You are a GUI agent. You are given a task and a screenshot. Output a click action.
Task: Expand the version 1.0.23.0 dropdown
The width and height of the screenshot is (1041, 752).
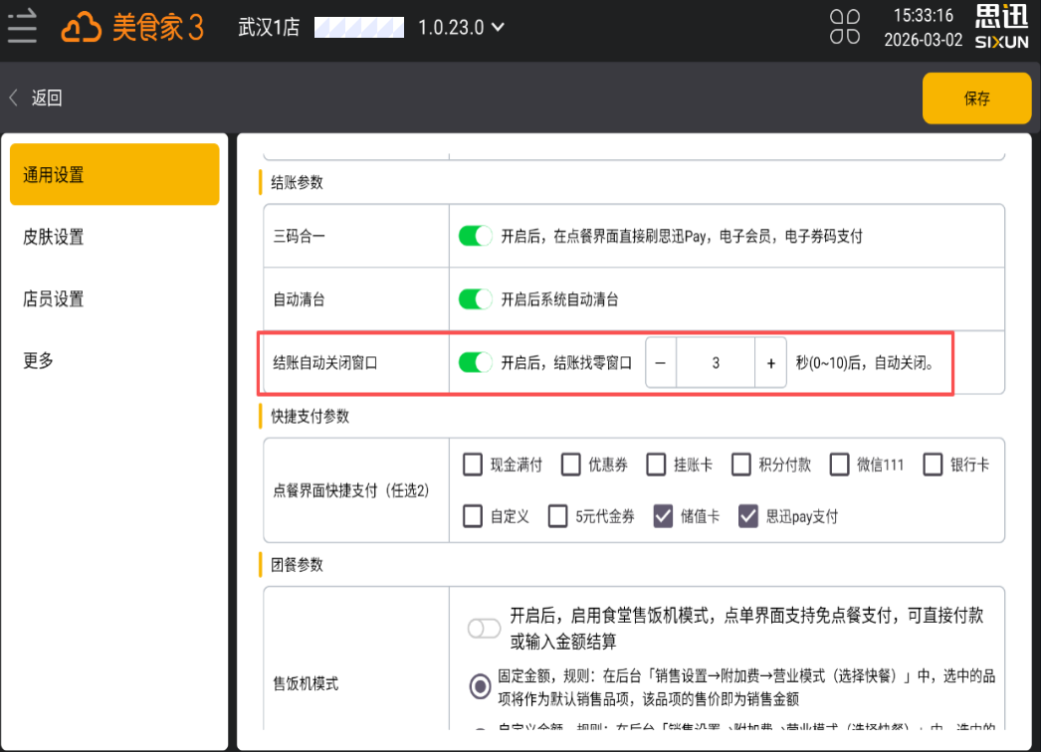[498, 27]
